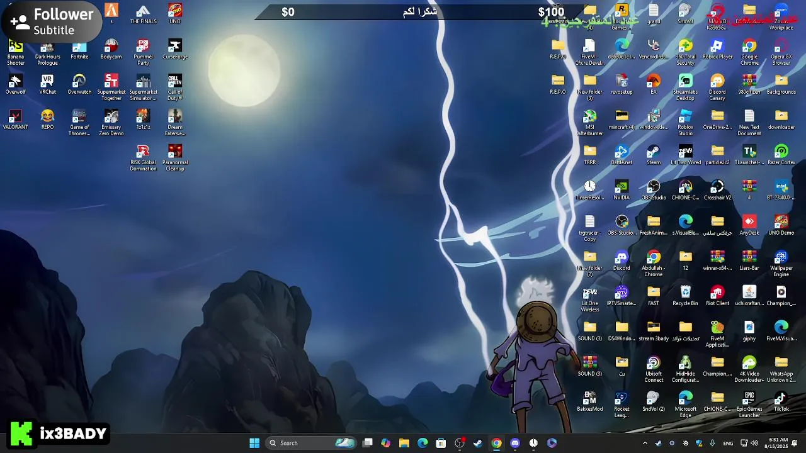Open the MSI Afterburner shortcut
Image resolution: width=806 pixels, height=453 pixels.
(x=590, y=123)
